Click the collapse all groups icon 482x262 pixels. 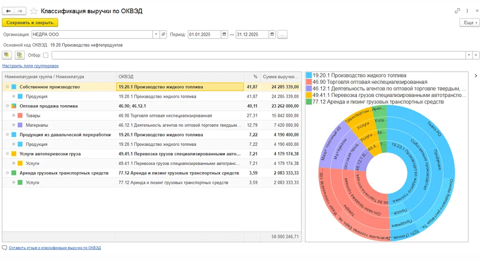pos(20,55)
